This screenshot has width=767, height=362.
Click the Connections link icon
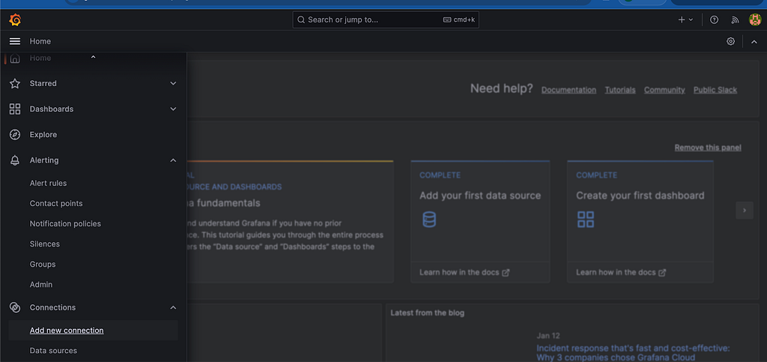(15, 308)
